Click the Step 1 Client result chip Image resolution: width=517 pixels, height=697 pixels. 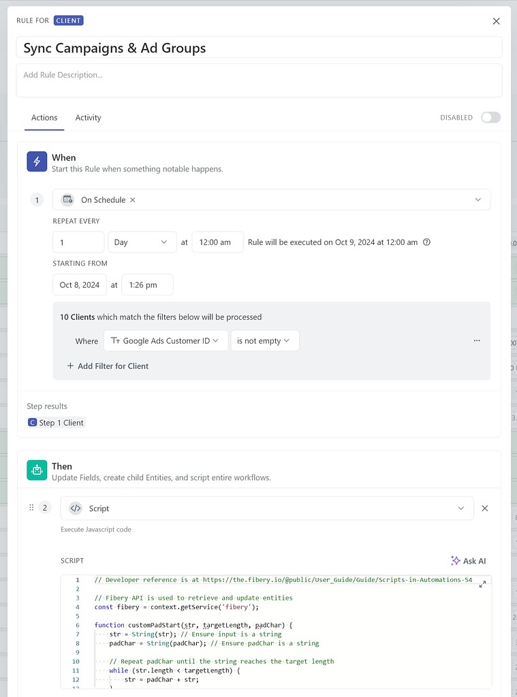(56, 422)
